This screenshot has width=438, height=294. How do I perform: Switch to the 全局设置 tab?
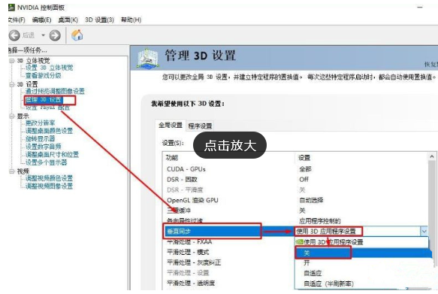click(171, 125)
